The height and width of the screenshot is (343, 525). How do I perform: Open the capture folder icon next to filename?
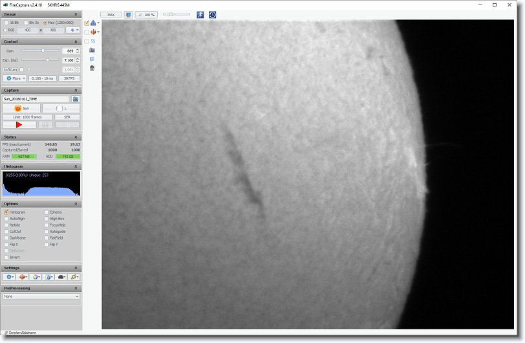76,99
